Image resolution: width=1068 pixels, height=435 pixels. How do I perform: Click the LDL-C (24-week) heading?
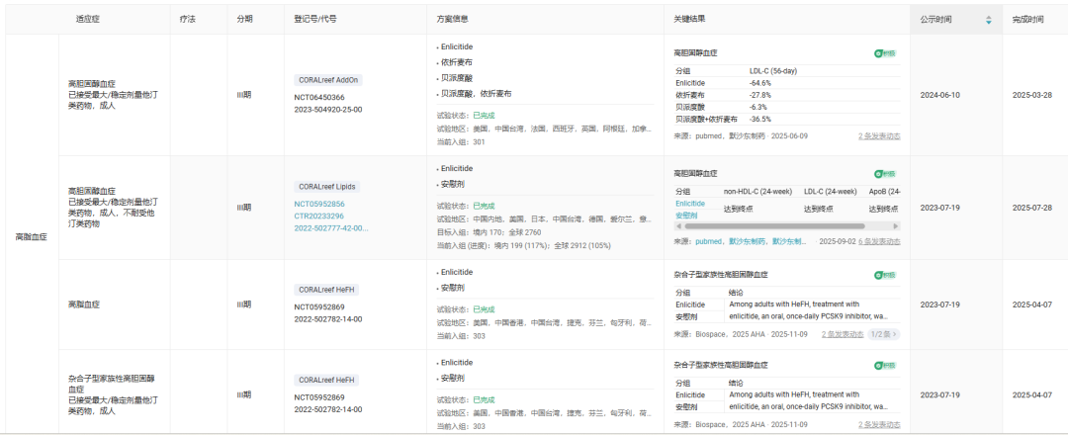click(x=831, y=192)
